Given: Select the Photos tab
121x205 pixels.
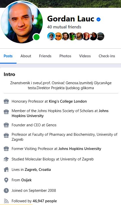Looking at the screenshot, I should [65, 56].
